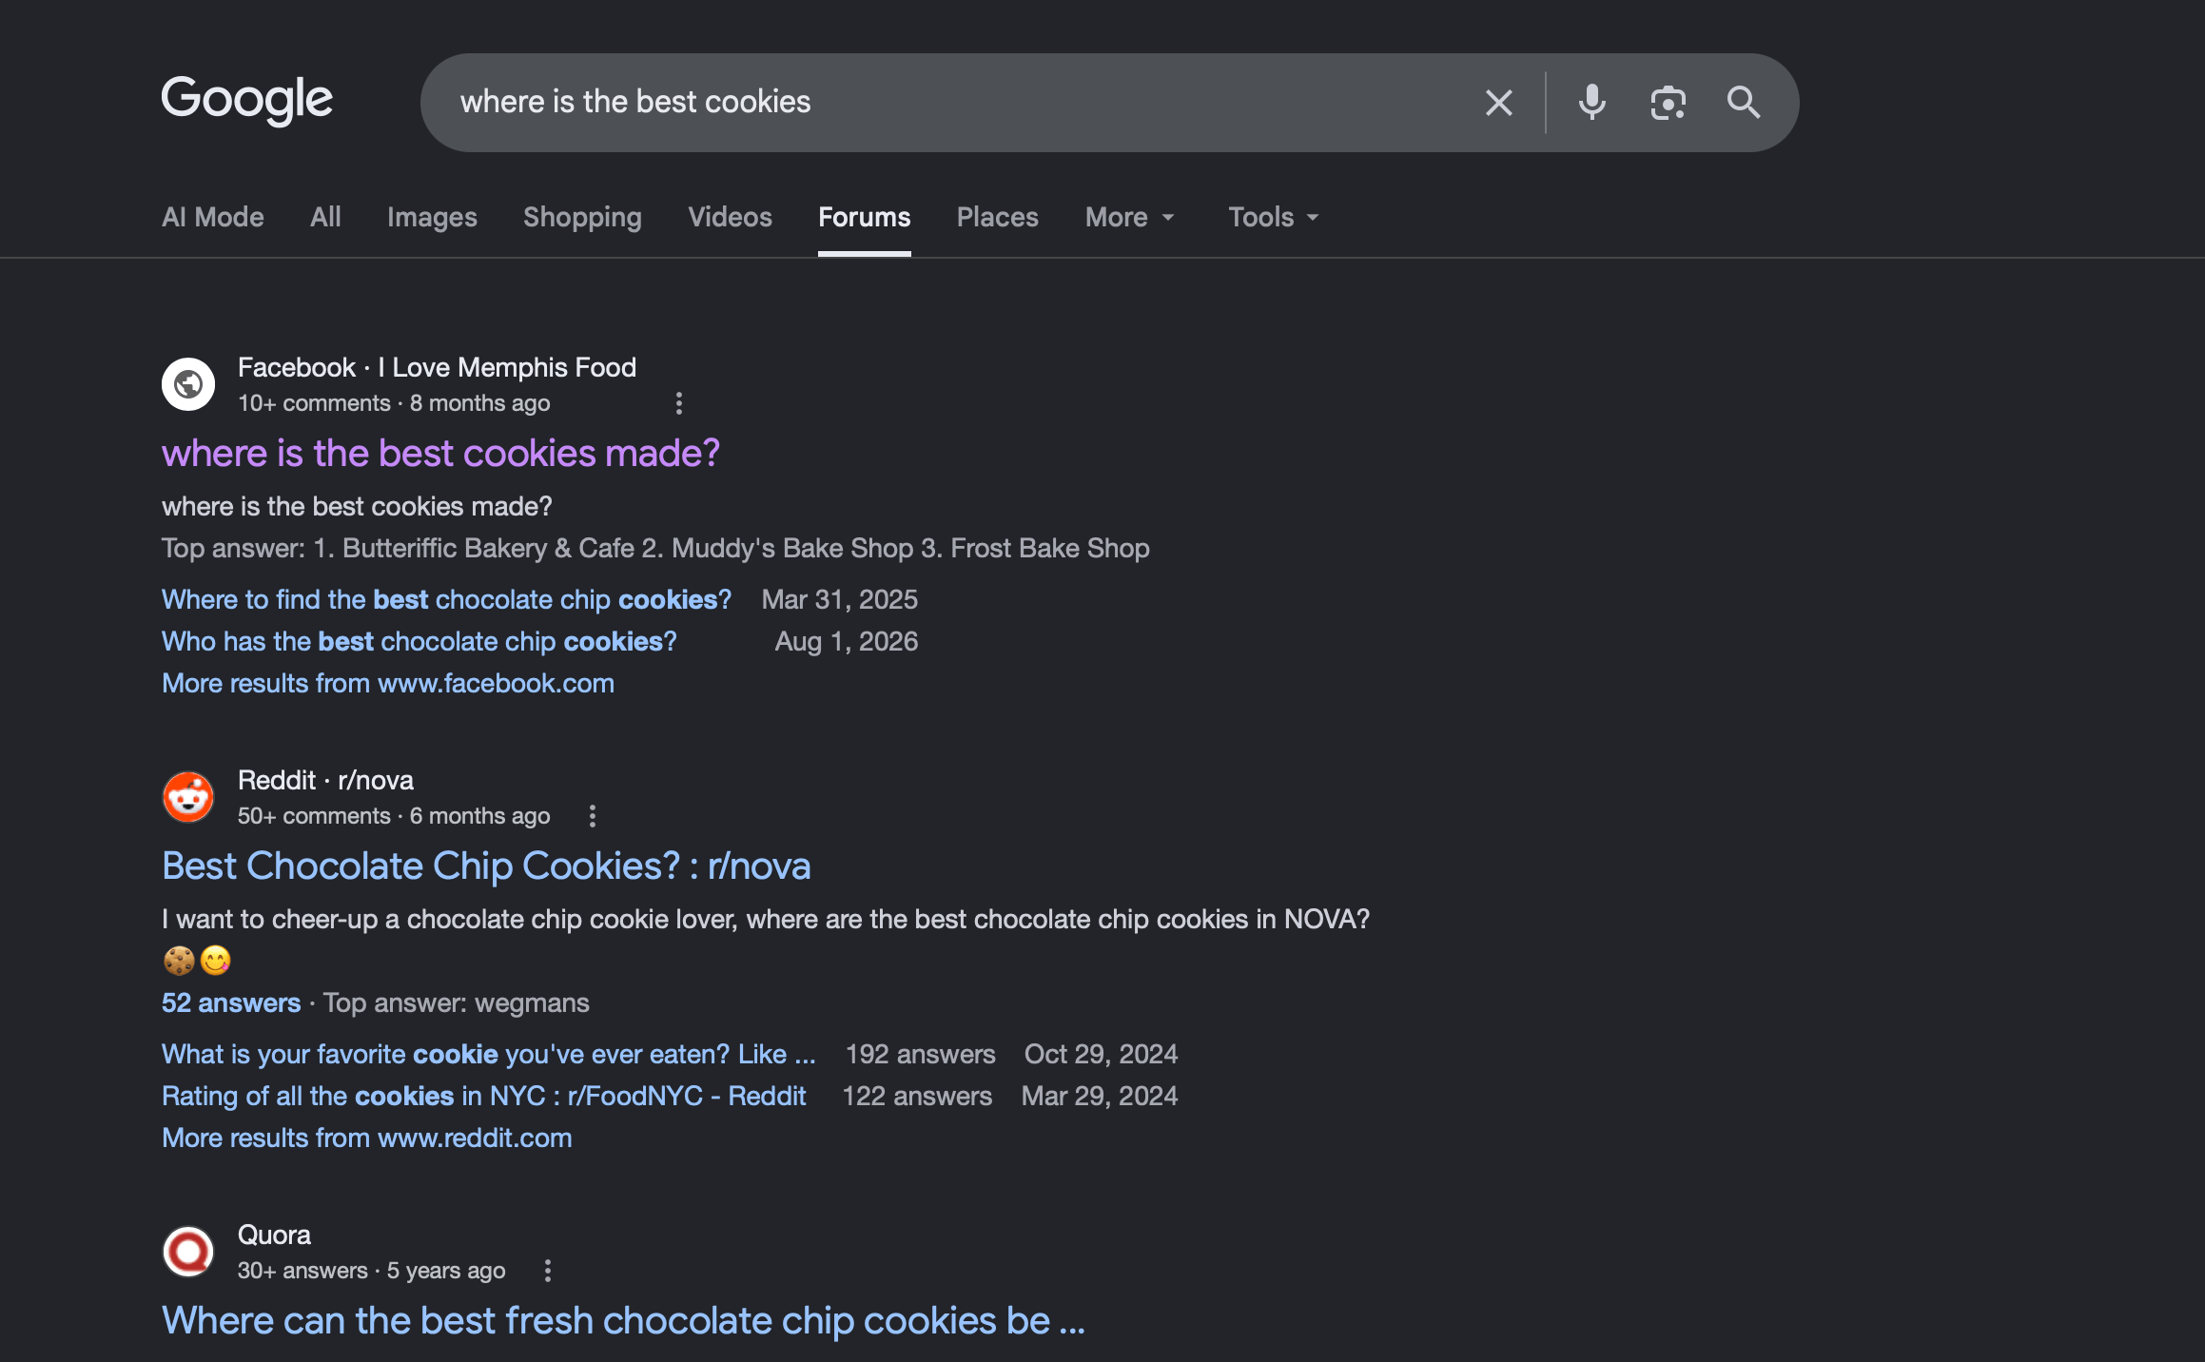Click the 'Reddit · r/nova' source name

(x=325, y=780)
